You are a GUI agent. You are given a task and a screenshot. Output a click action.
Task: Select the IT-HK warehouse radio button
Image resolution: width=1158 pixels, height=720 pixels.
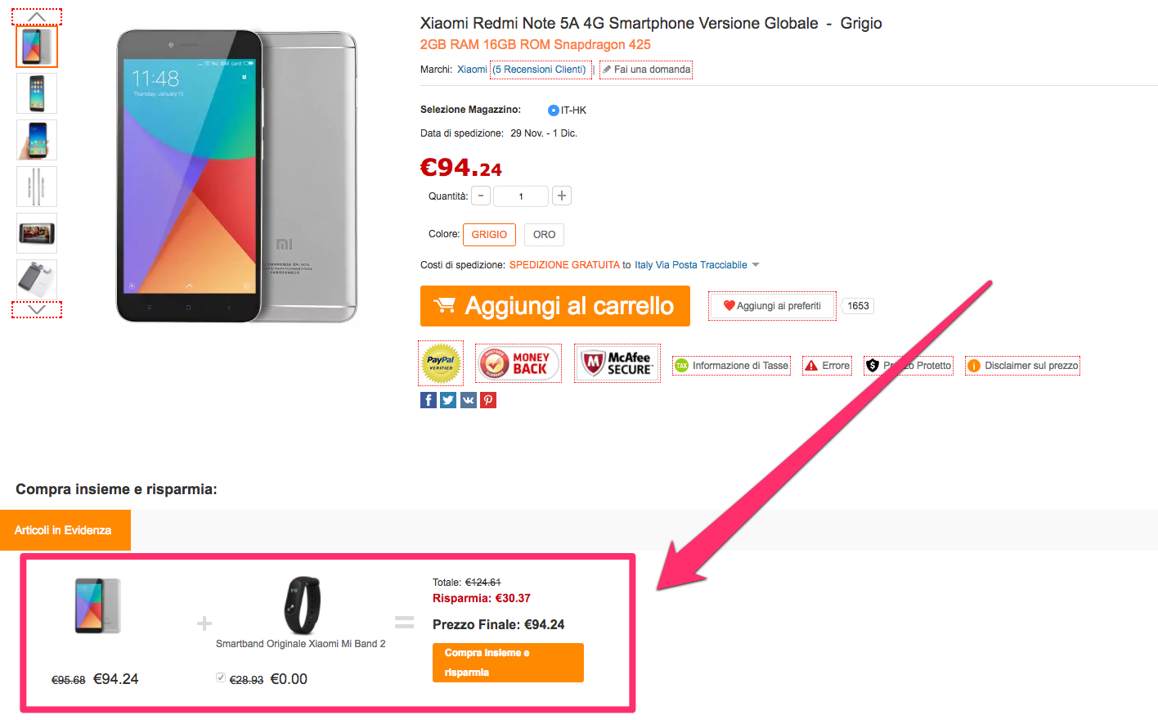click(554, 110)
